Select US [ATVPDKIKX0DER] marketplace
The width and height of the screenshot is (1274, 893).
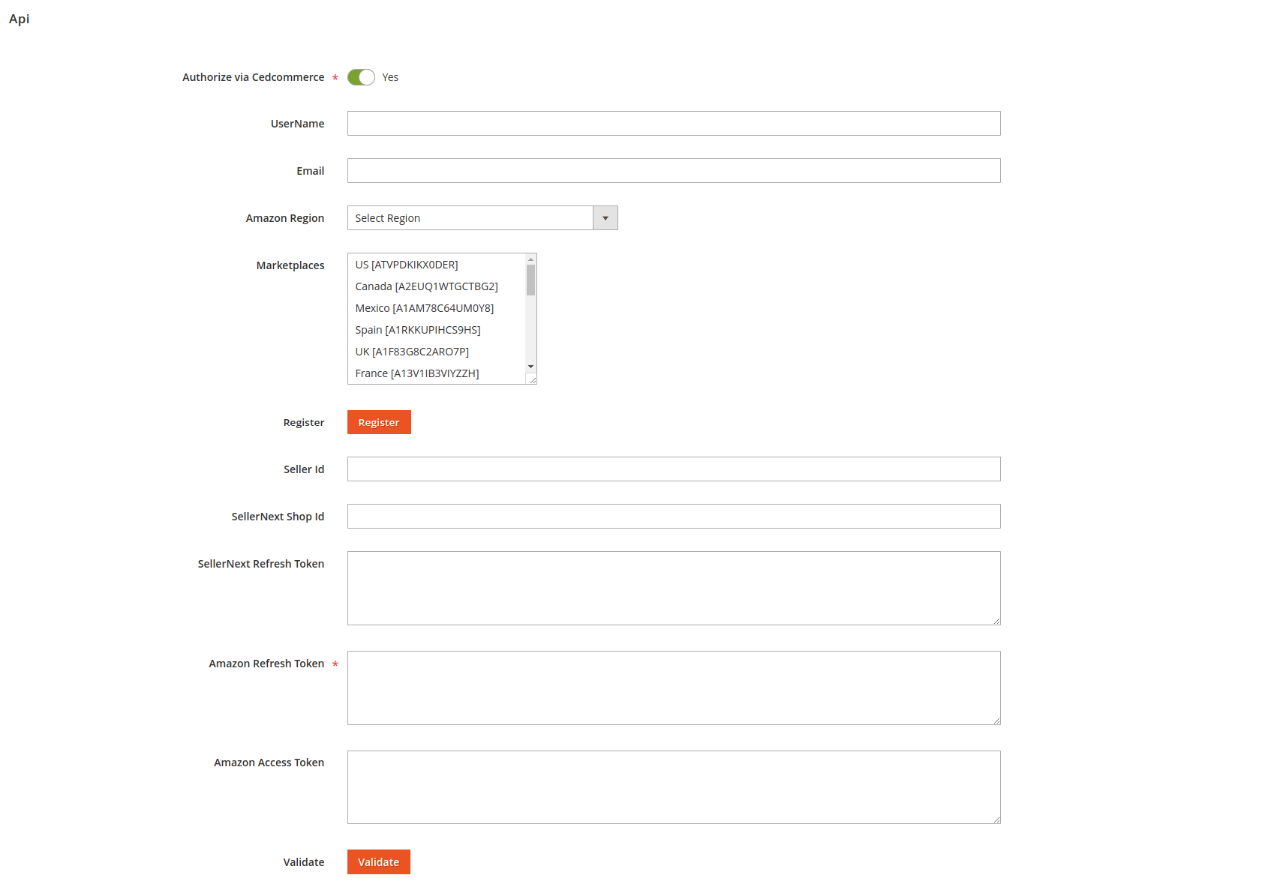coord(437,265)
